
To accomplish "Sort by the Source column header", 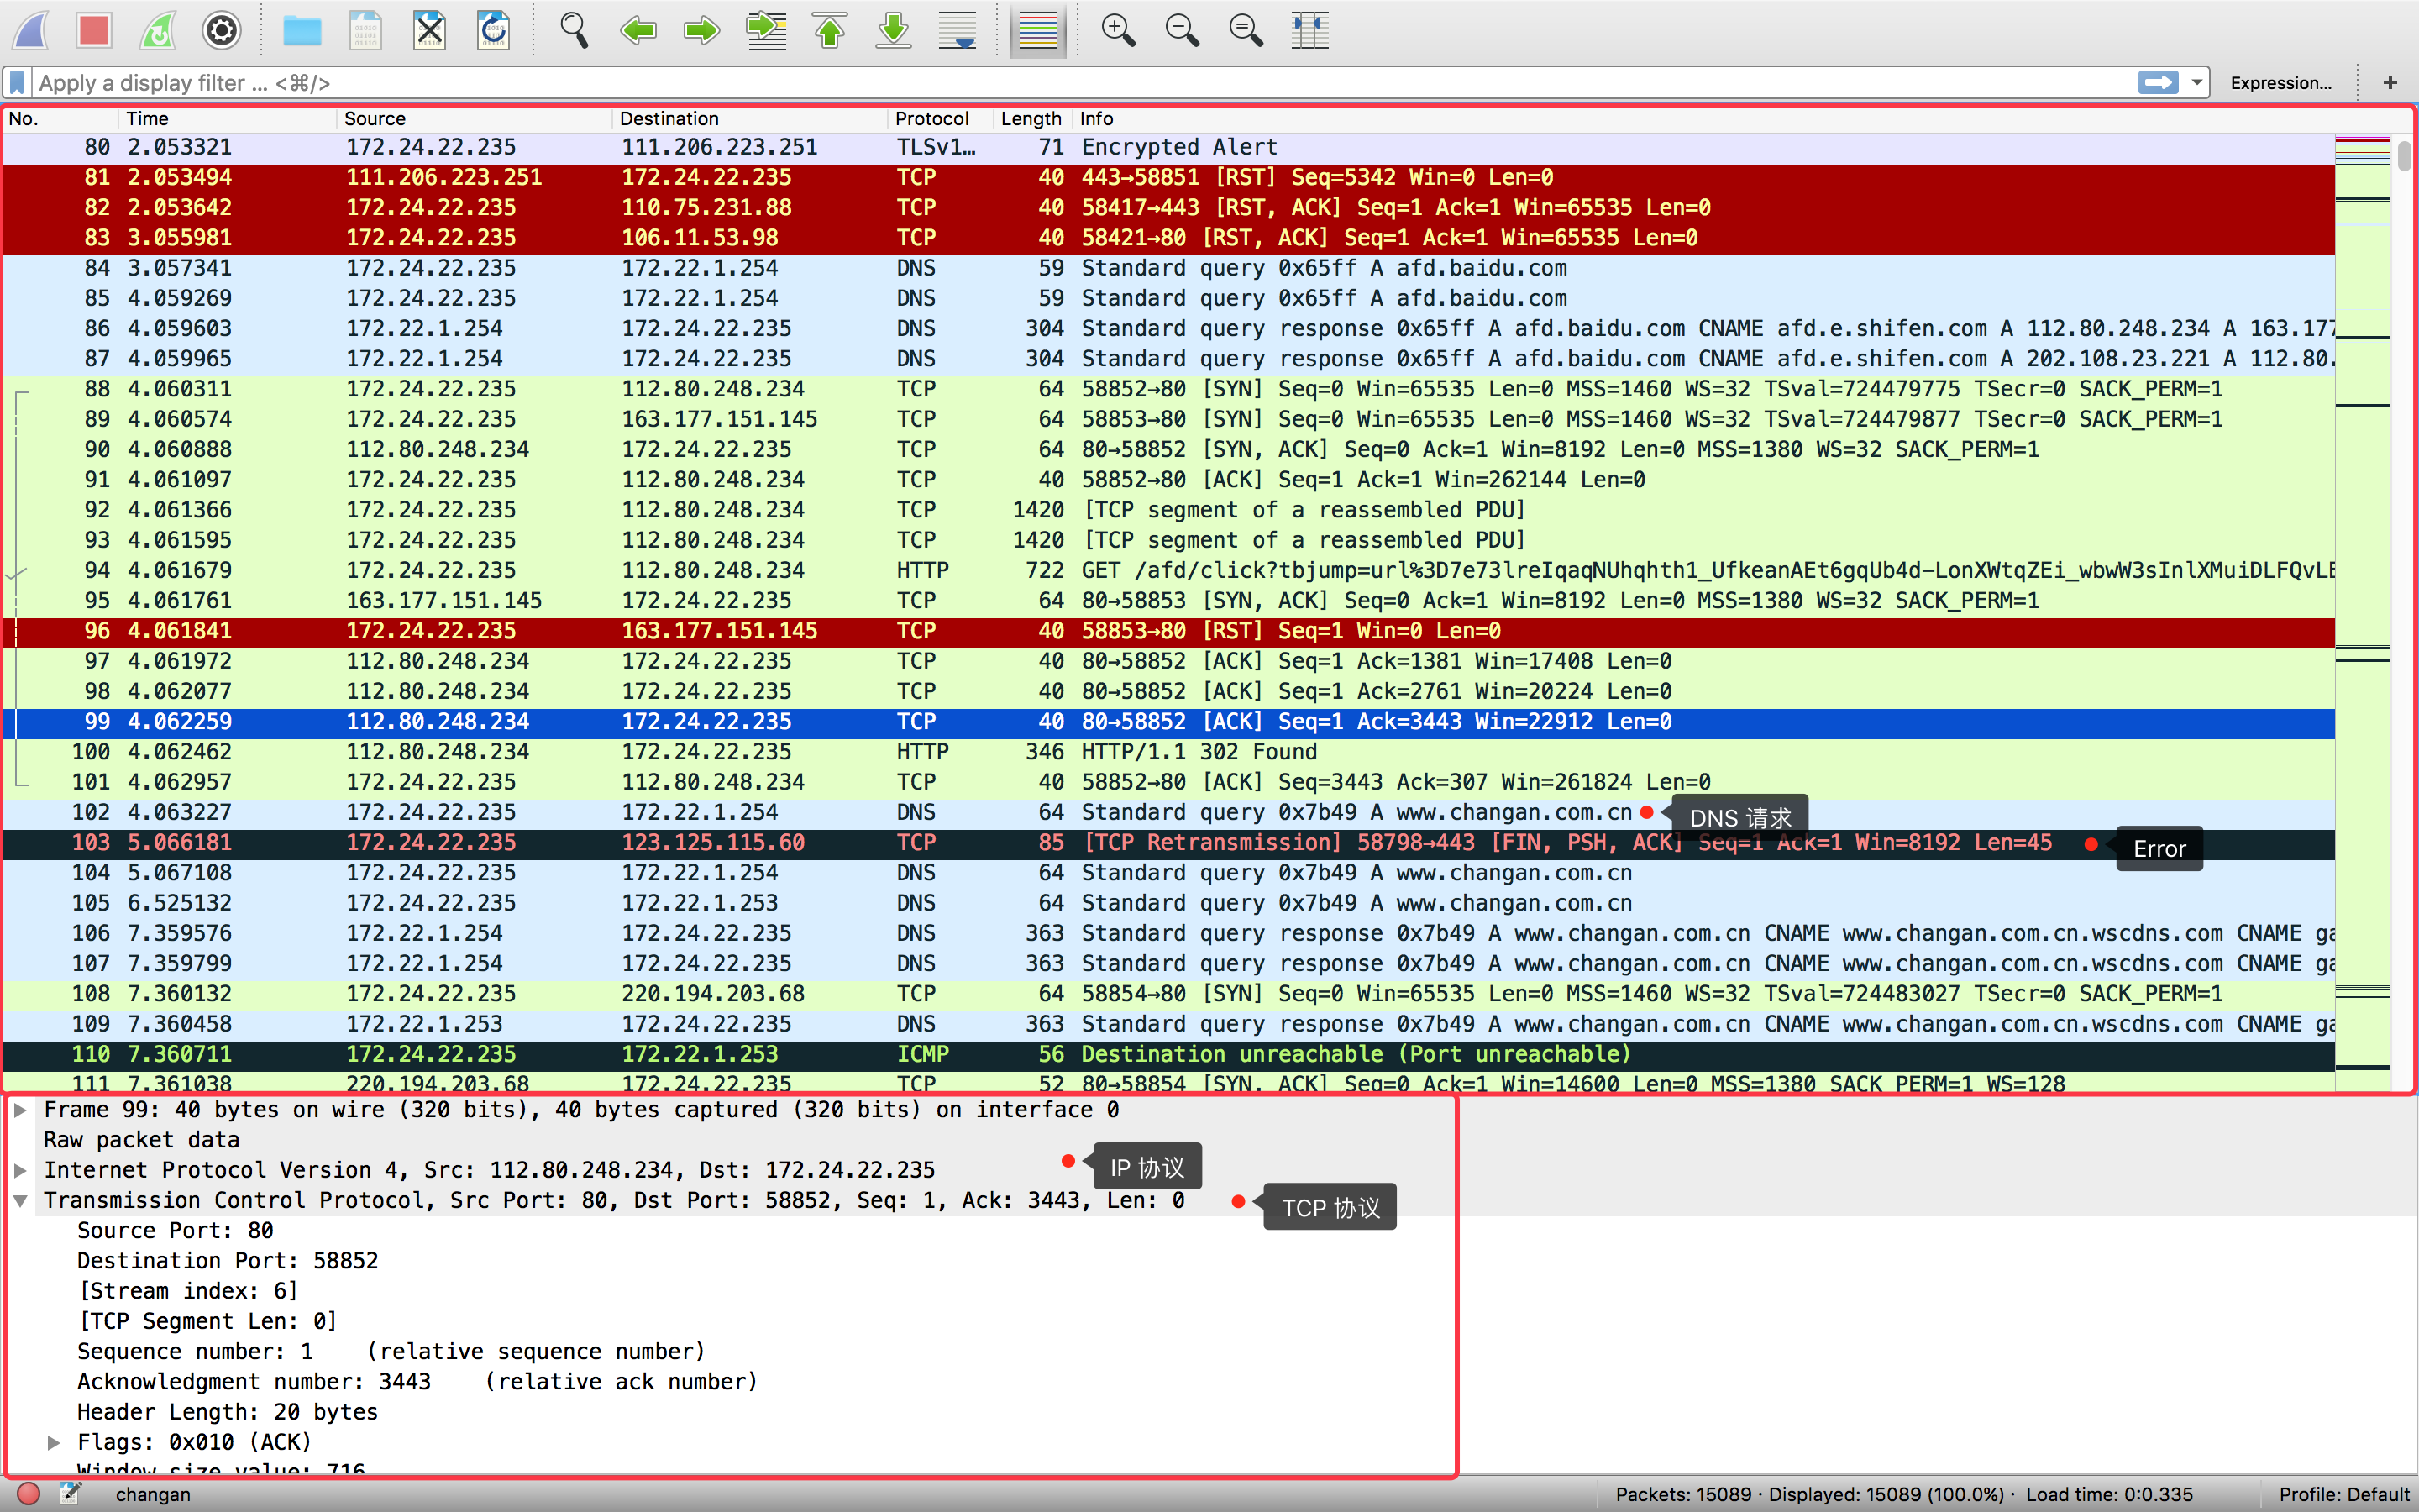I will [x=475, y=118].
